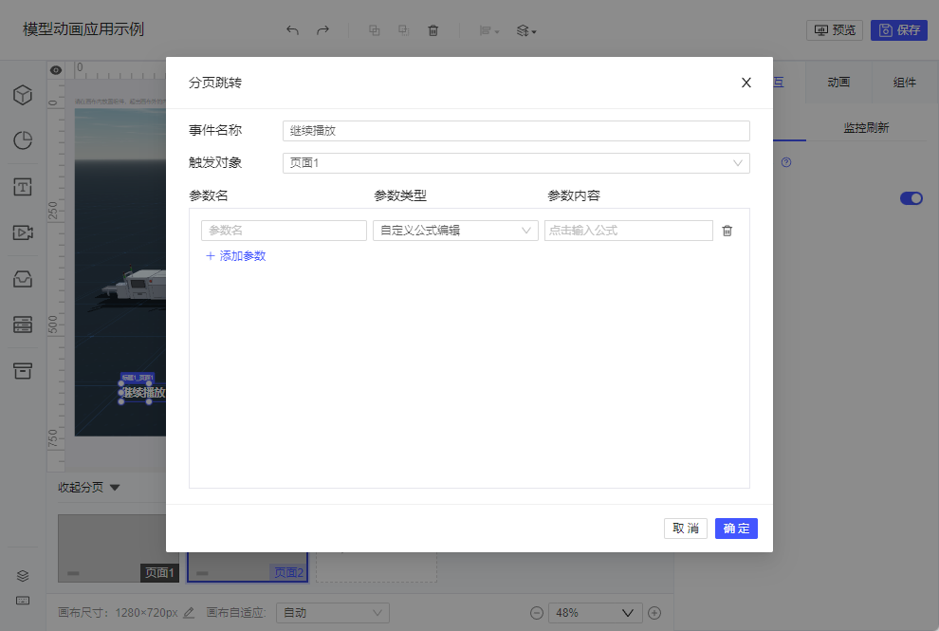This screenshot has width=939, height=631.
Task: Open the 画布自适应 自动 dropdown
Action: coord(332,613)
